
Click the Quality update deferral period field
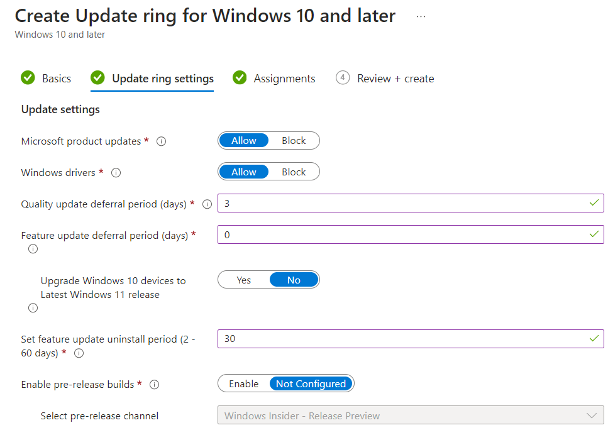402,204
